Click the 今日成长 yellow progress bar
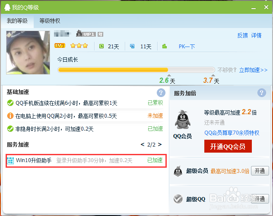 [x=136, y=70]
